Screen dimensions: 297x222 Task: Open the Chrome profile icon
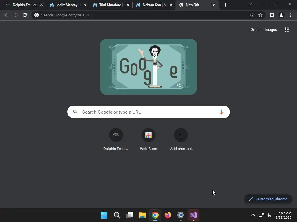click(x=281, y=15)
